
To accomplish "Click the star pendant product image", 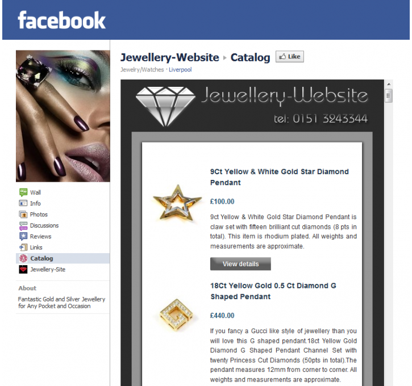I will point(177,203).
